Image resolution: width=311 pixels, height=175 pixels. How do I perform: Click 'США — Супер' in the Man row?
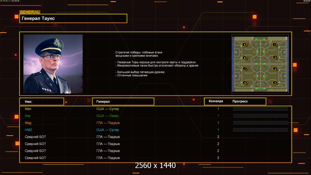pyautogui.click(x=107, y=109)
